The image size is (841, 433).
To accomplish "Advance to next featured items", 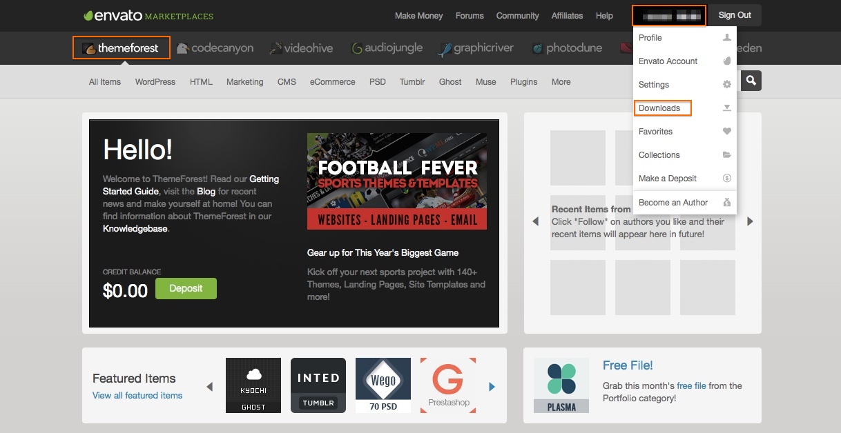I will pos(492,387).
